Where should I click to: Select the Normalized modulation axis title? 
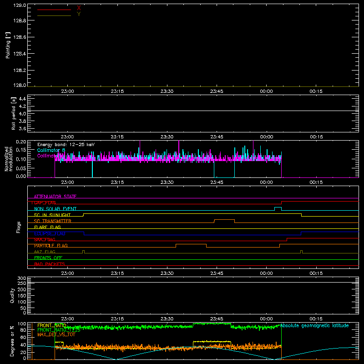point(9,159)
